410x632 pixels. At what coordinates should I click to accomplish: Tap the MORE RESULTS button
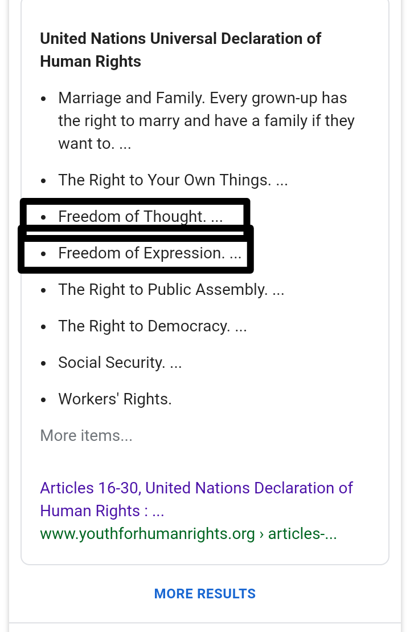[205, 594]
